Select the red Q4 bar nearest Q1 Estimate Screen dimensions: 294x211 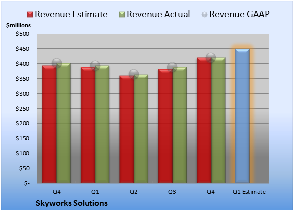[204, 120]
